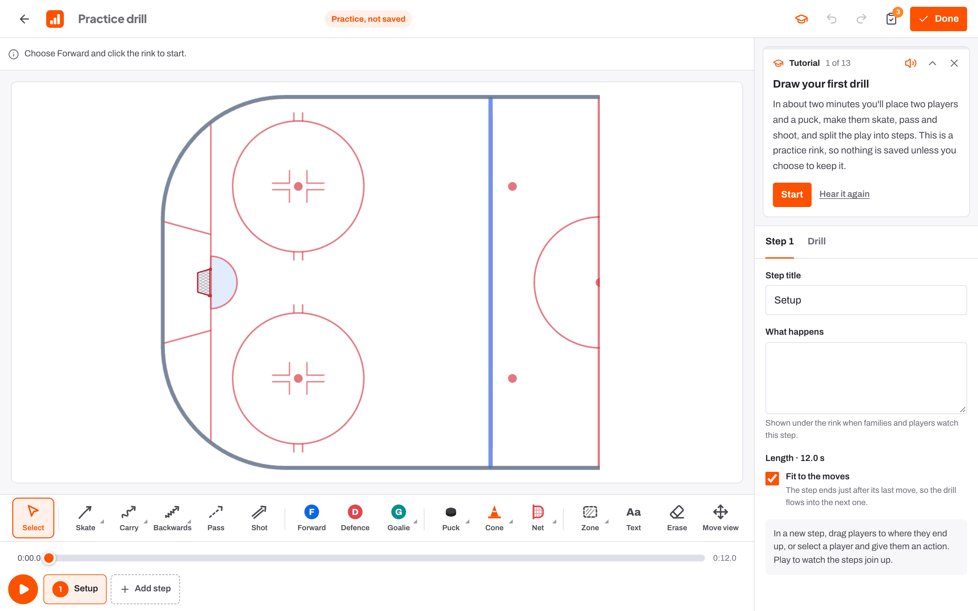The width and height of the screenshot is (978, 611).
Task: Expand the Net tool options triangle
Action: click(555, 522)
